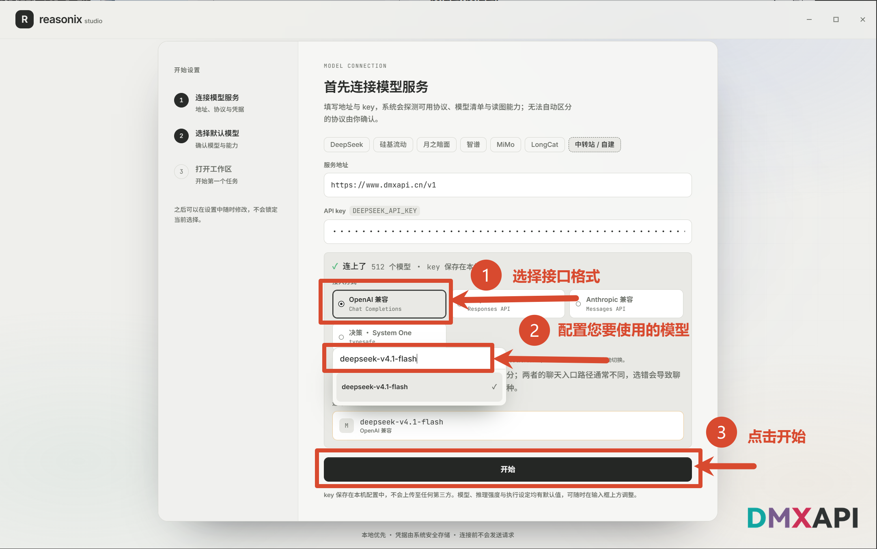The height and width of the screenshot is (549, 877).
Task: Select the MiMo provider chip
Action: point(505,144)
